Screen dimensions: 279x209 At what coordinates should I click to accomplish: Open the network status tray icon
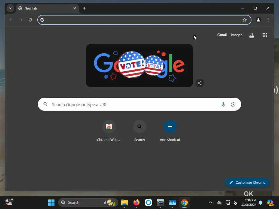tap(228, 202)
